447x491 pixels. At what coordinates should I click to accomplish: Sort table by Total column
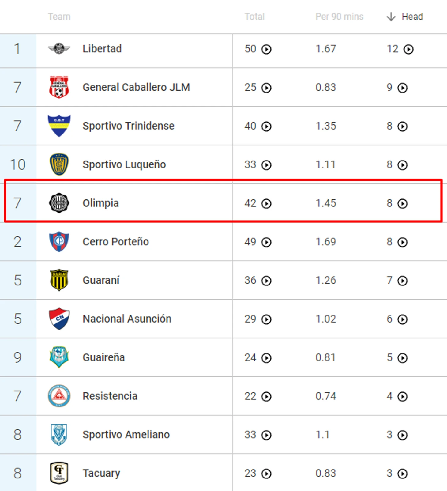[x=254, y=17]
